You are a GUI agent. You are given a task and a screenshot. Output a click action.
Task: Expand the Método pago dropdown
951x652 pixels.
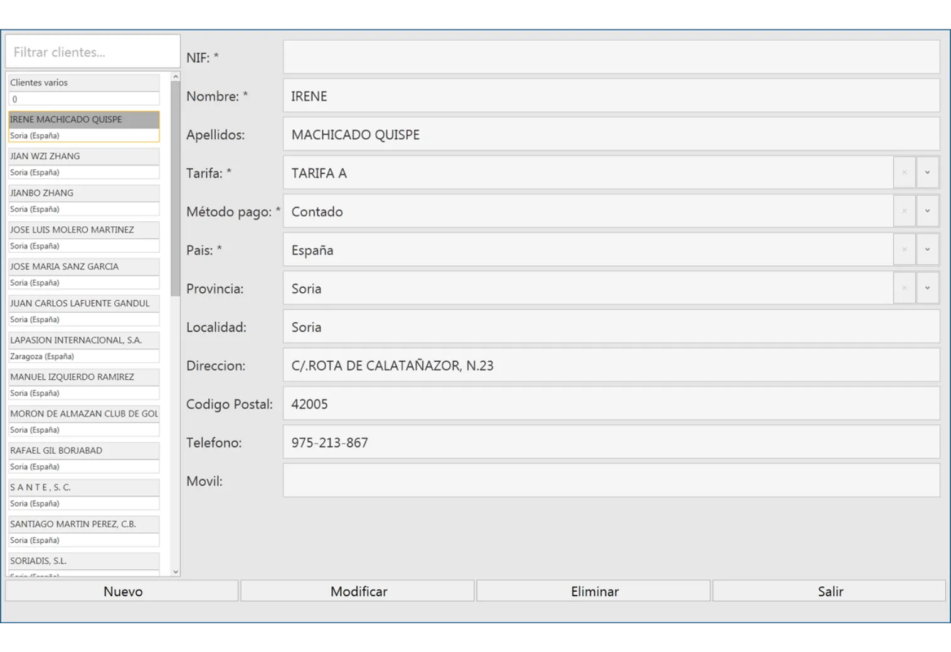[927, 211]
